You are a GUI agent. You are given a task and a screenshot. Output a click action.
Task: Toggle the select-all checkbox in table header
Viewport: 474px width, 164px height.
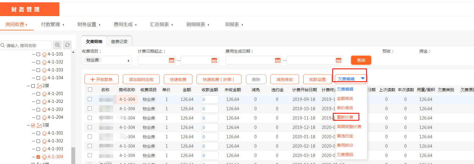pos(90,89)
